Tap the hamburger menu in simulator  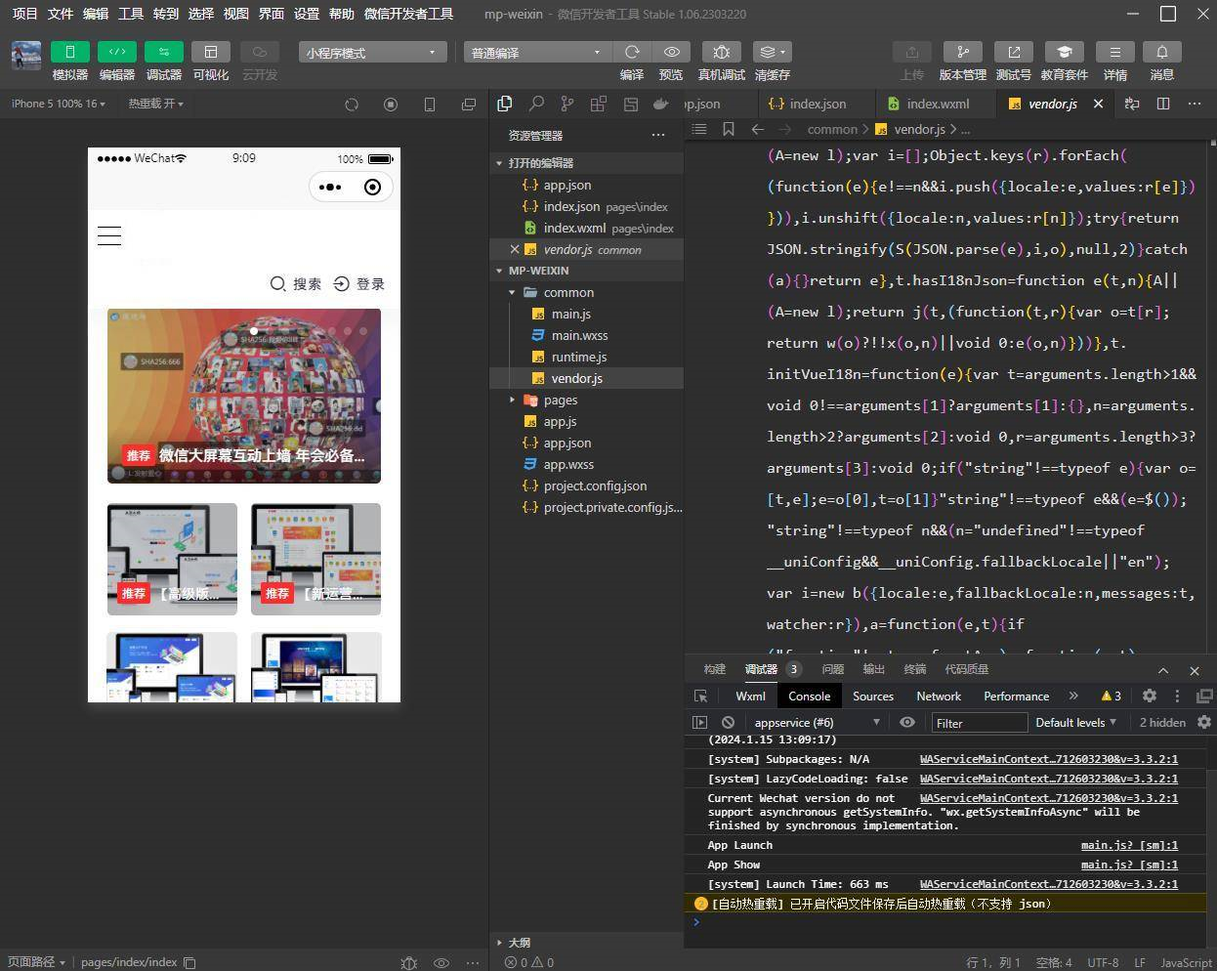click(x=109, y=235)
